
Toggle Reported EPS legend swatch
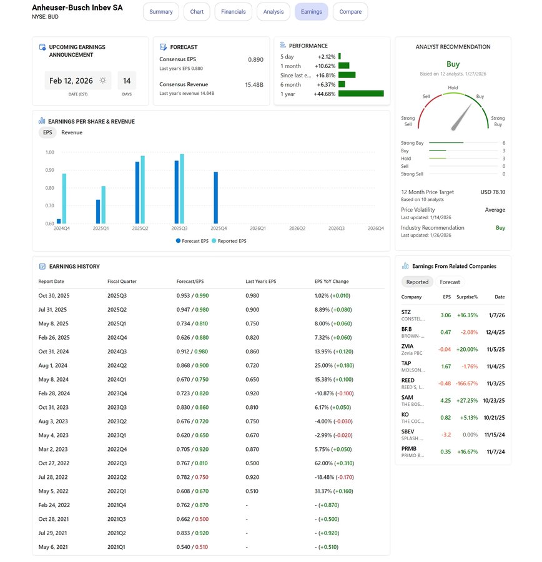[214, 240]
